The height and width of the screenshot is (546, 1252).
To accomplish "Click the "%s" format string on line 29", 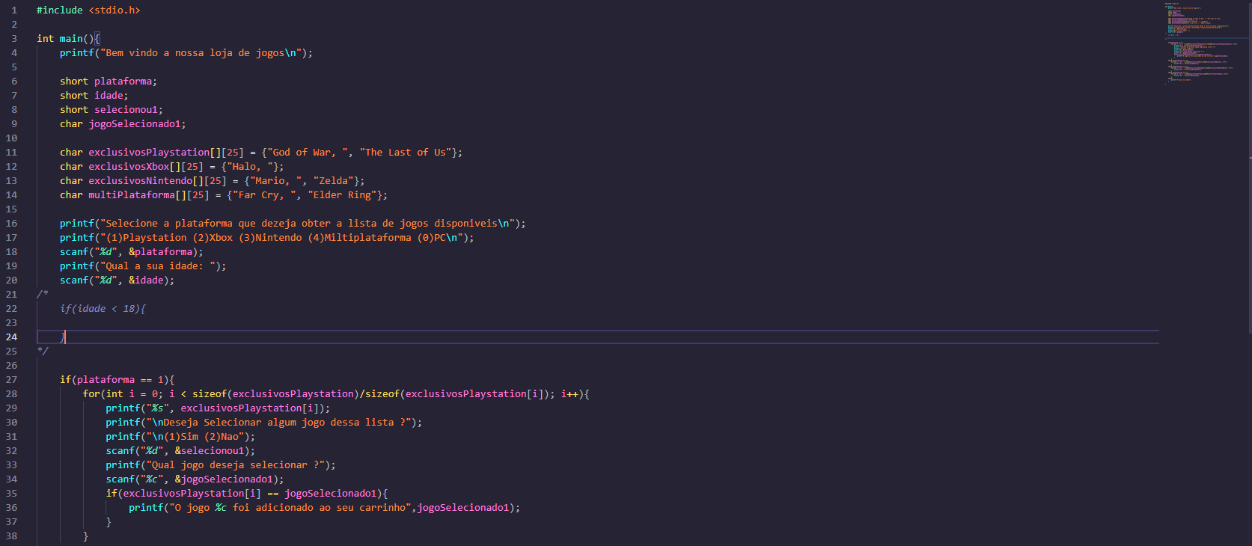I will [x=158, y=408].
